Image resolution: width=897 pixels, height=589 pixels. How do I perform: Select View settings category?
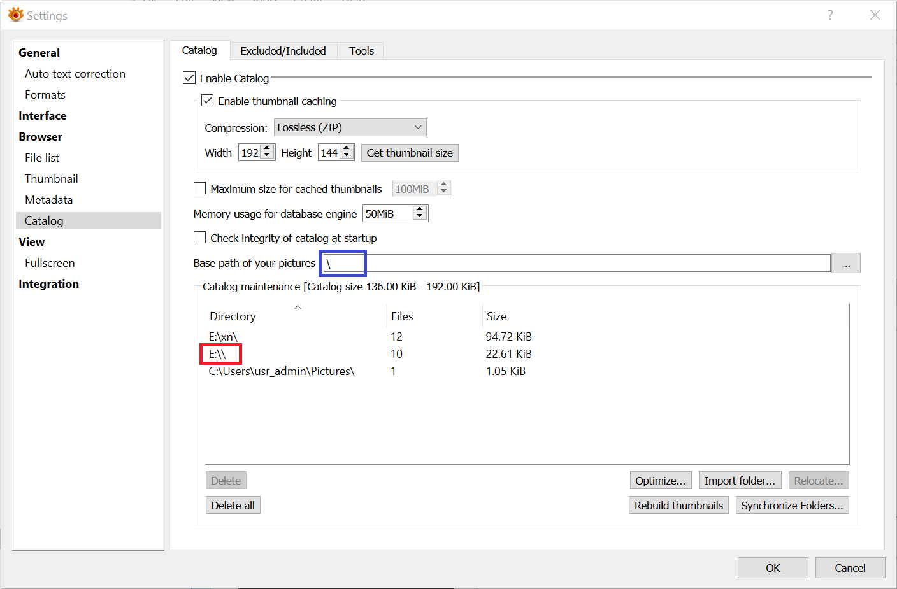click(32, 242)
